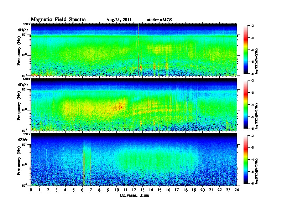
Task: Click hour '1' on the time axis
Action: click(40, 190)
